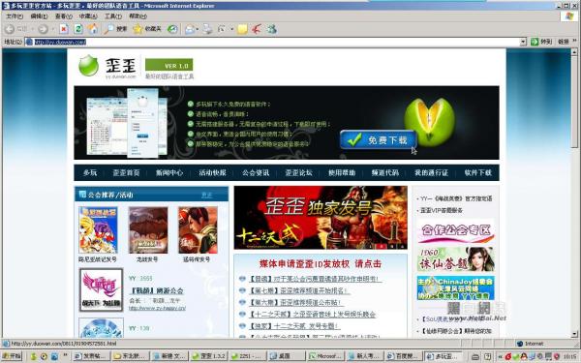Click the green Refresh toolbar icon
Viewport: 581px width, 363px height.
pos(78,29)
